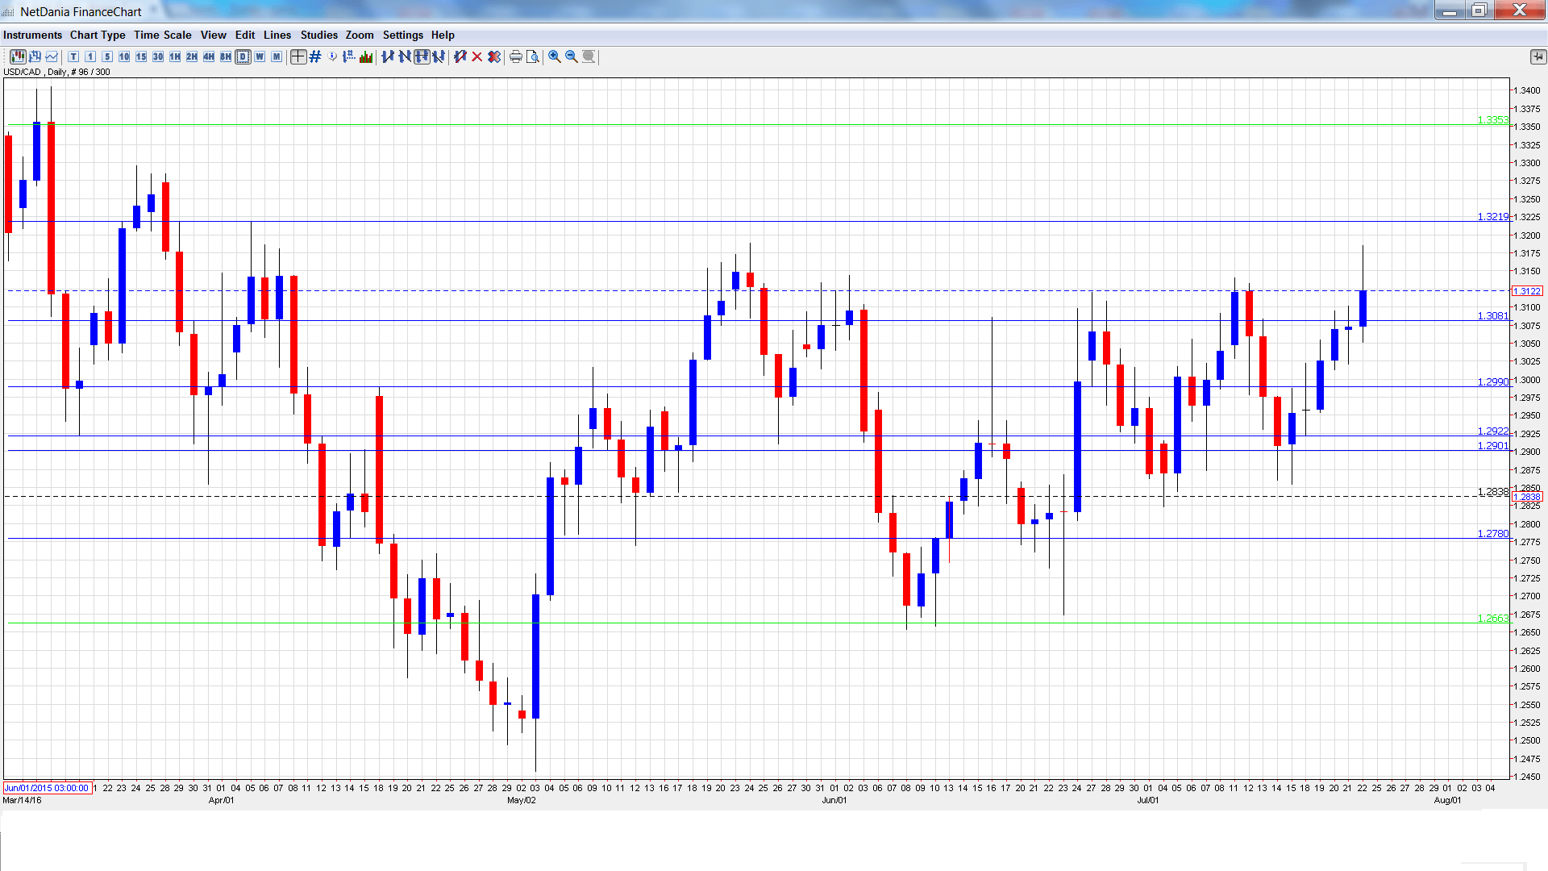Select the bar chart type icon
The width and height of the screenshot is (1548, 871).
35,56
